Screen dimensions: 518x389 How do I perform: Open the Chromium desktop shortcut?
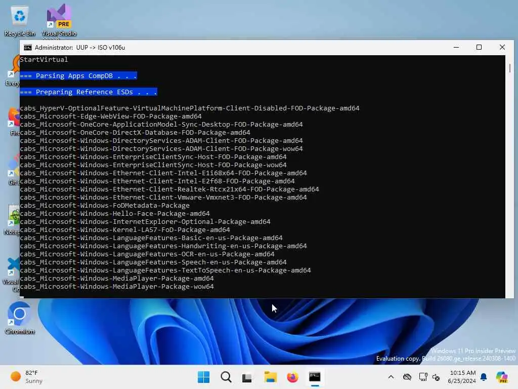(20, 318)
